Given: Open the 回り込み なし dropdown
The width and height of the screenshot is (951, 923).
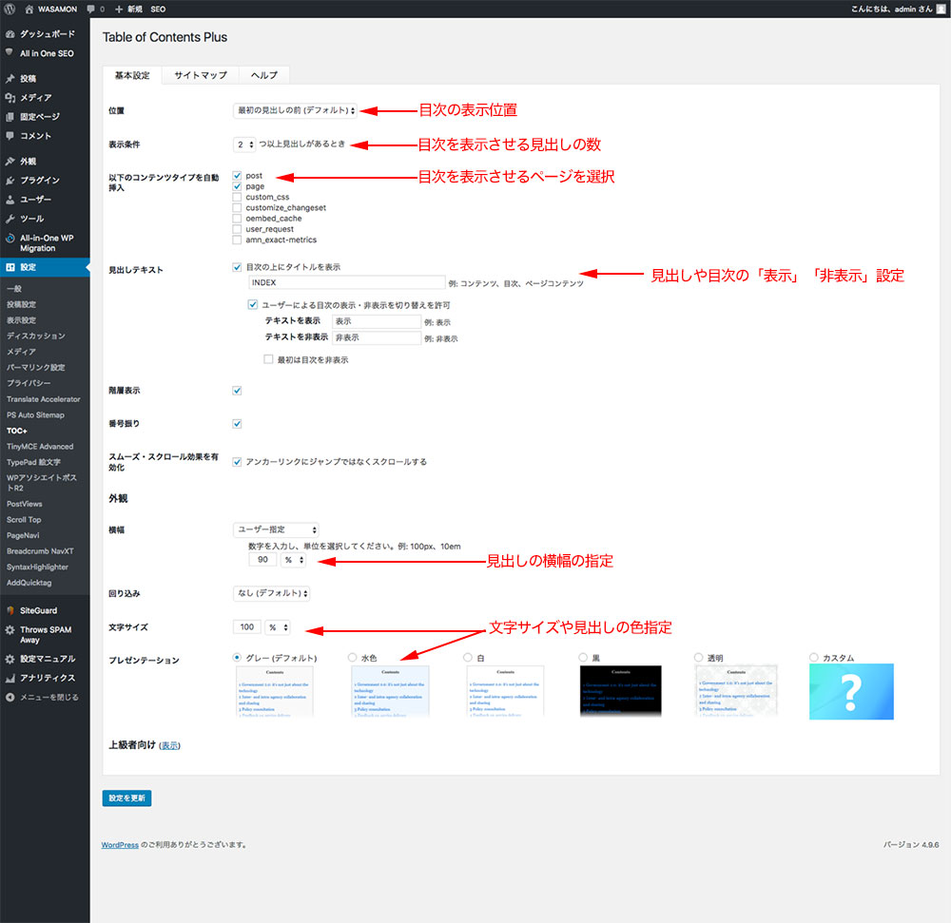Looking at the screenshot, I should click(x=272, y=593).
